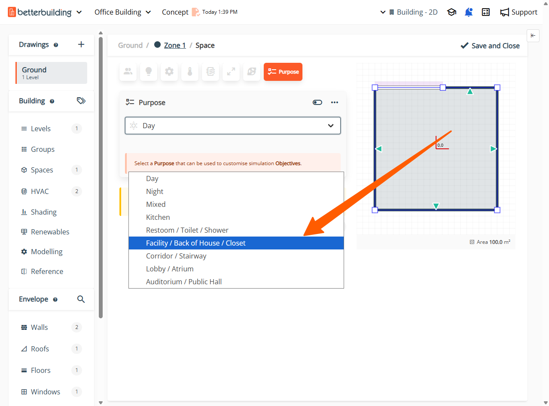Screen dimensions: 549x406
Task: Click Save and Close
Action: pos(490,46)
